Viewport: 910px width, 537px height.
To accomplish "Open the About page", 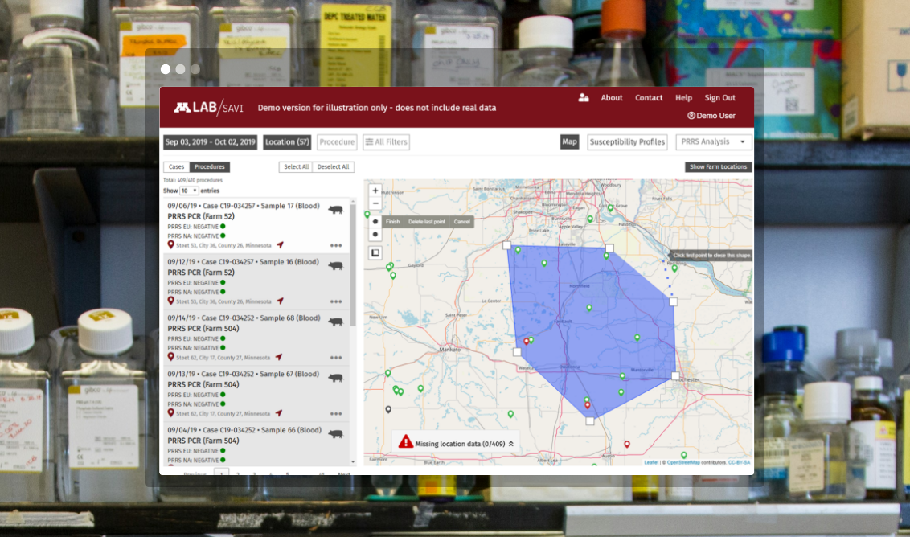I will coord(612,97).
